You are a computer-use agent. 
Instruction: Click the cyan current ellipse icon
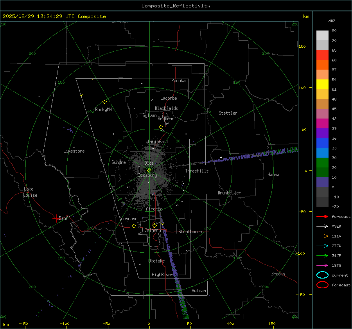pos(322,275)
